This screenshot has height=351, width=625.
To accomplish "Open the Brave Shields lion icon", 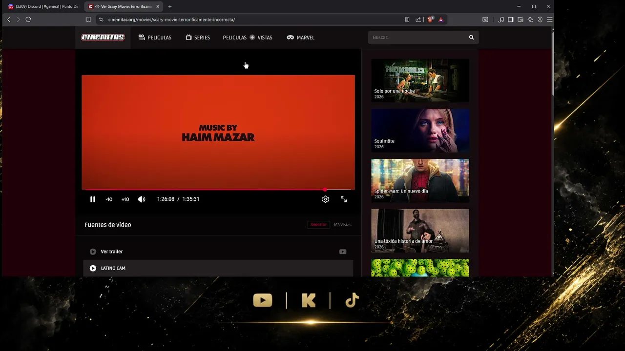I will click(430, 19).
